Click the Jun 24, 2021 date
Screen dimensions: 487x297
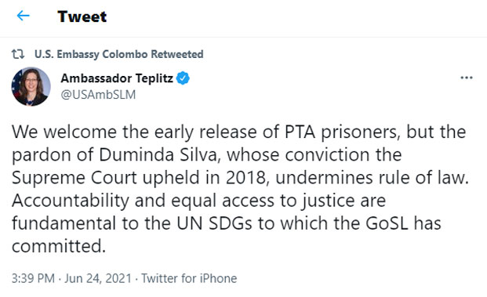pyautogui.click(x=98, y=278)
